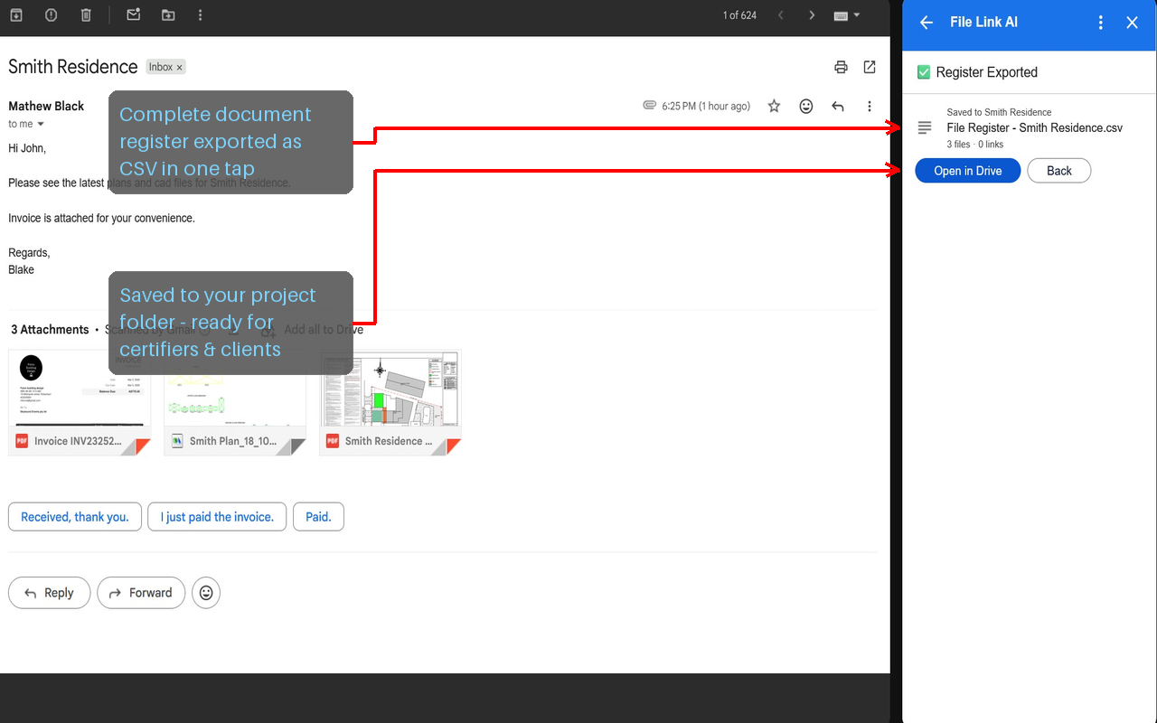The image size is (1157, 723).
Task: Click the Open in Drive button
Action: [x=968, y=171]
